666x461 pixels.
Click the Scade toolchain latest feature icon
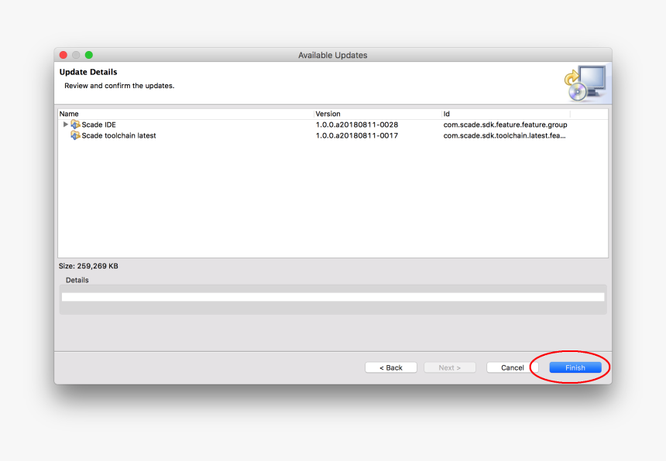tap(75, 135)
